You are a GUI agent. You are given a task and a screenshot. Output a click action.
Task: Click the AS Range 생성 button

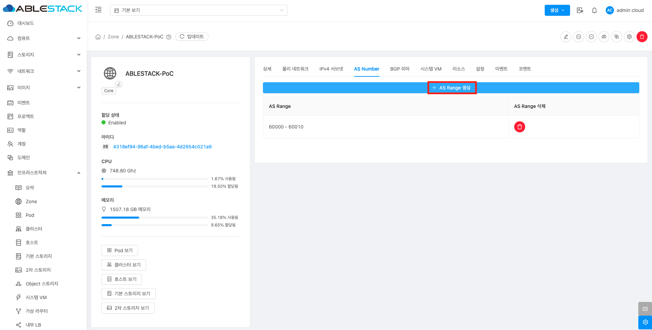(451, 88)
